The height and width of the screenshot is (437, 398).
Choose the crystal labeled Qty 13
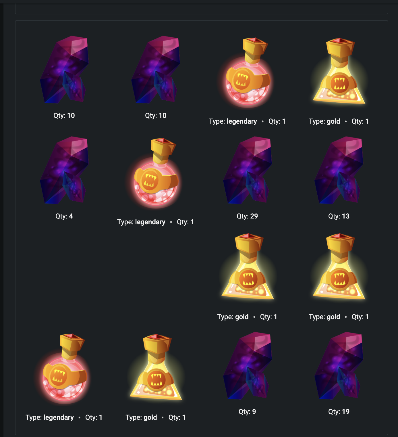(x=339, y=170)
